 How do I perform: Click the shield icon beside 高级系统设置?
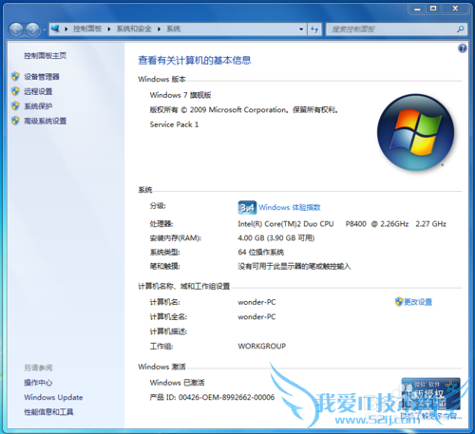tap(15, 121)
